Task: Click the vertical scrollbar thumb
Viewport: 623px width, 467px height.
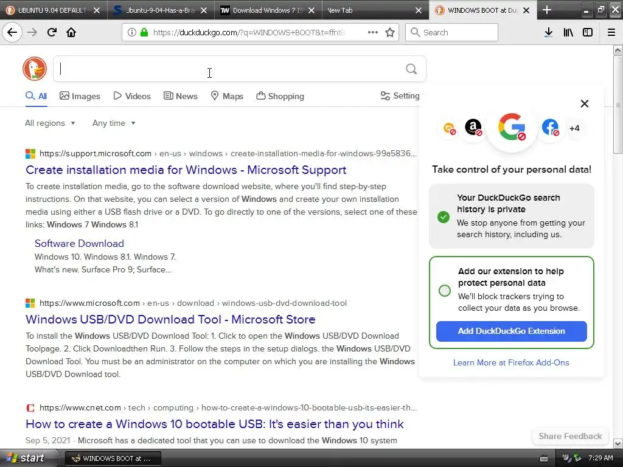Action: click(618, 105)
